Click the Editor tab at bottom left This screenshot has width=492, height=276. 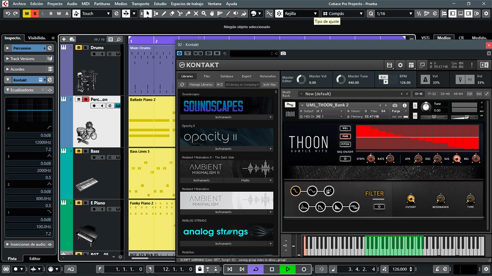pos(35,258)
